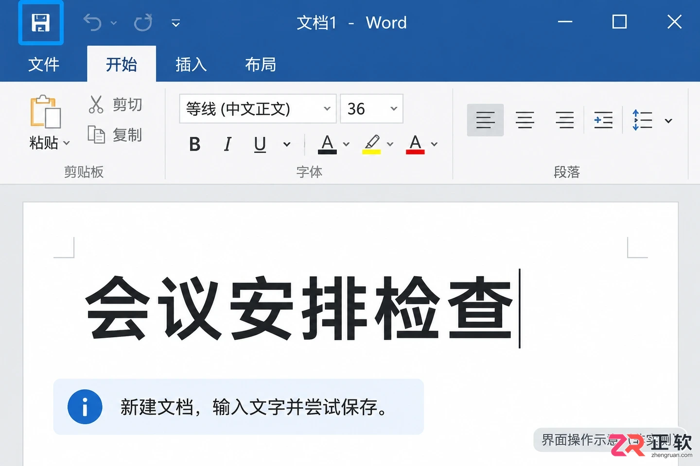Viewport: 700px width, 466px height.
Task: Close the Word window
Action: tap(675, 22)
